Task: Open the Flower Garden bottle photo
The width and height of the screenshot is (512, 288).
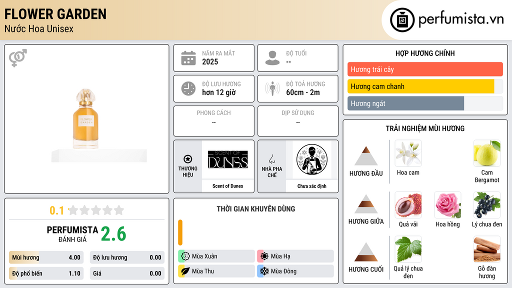Action: click(85, 119)
